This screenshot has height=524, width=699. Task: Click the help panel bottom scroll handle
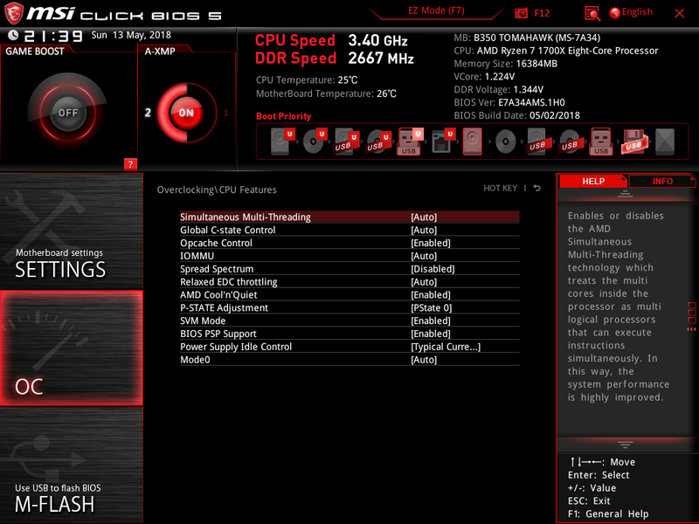coord(625,445)
